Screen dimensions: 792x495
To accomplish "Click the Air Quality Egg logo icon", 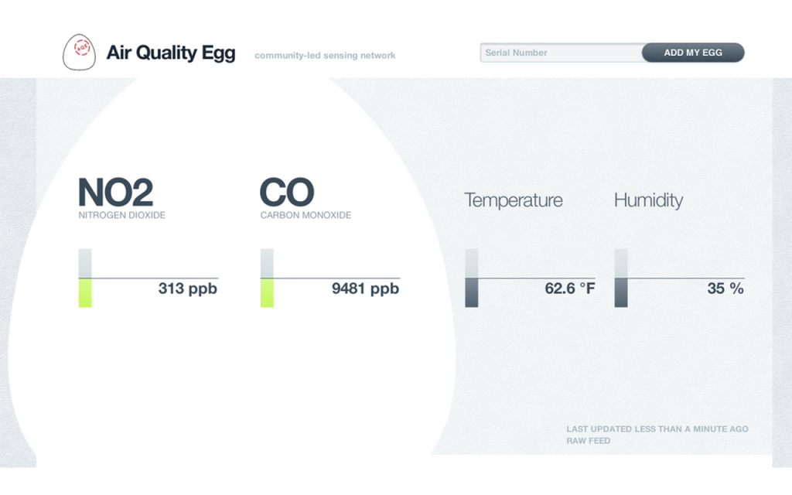I will (80, 52).
